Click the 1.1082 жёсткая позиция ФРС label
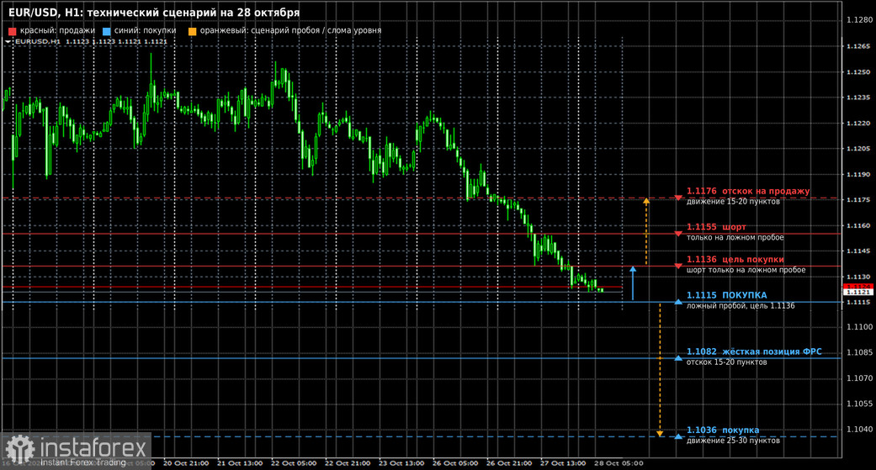The width and height of the screenshot is (876, 470). [x=754, y=351]
